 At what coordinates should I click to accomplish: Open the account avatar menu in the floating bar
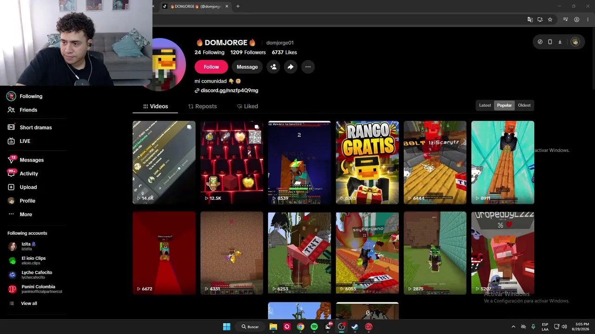click(575, 42)
